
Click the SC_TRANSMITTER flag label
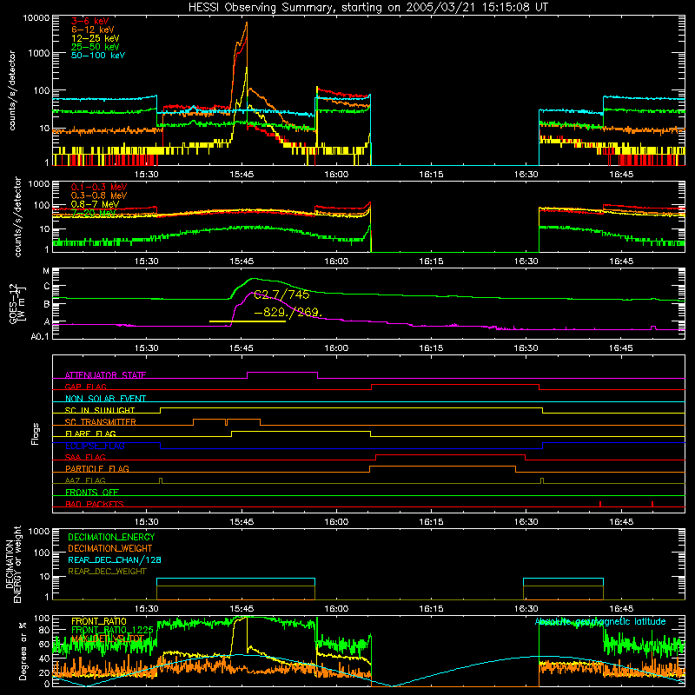[101, 421]
